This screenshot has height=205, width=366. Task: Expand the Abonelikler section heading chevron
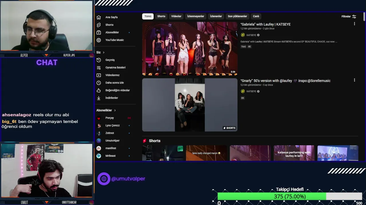(x=115, y=110)
